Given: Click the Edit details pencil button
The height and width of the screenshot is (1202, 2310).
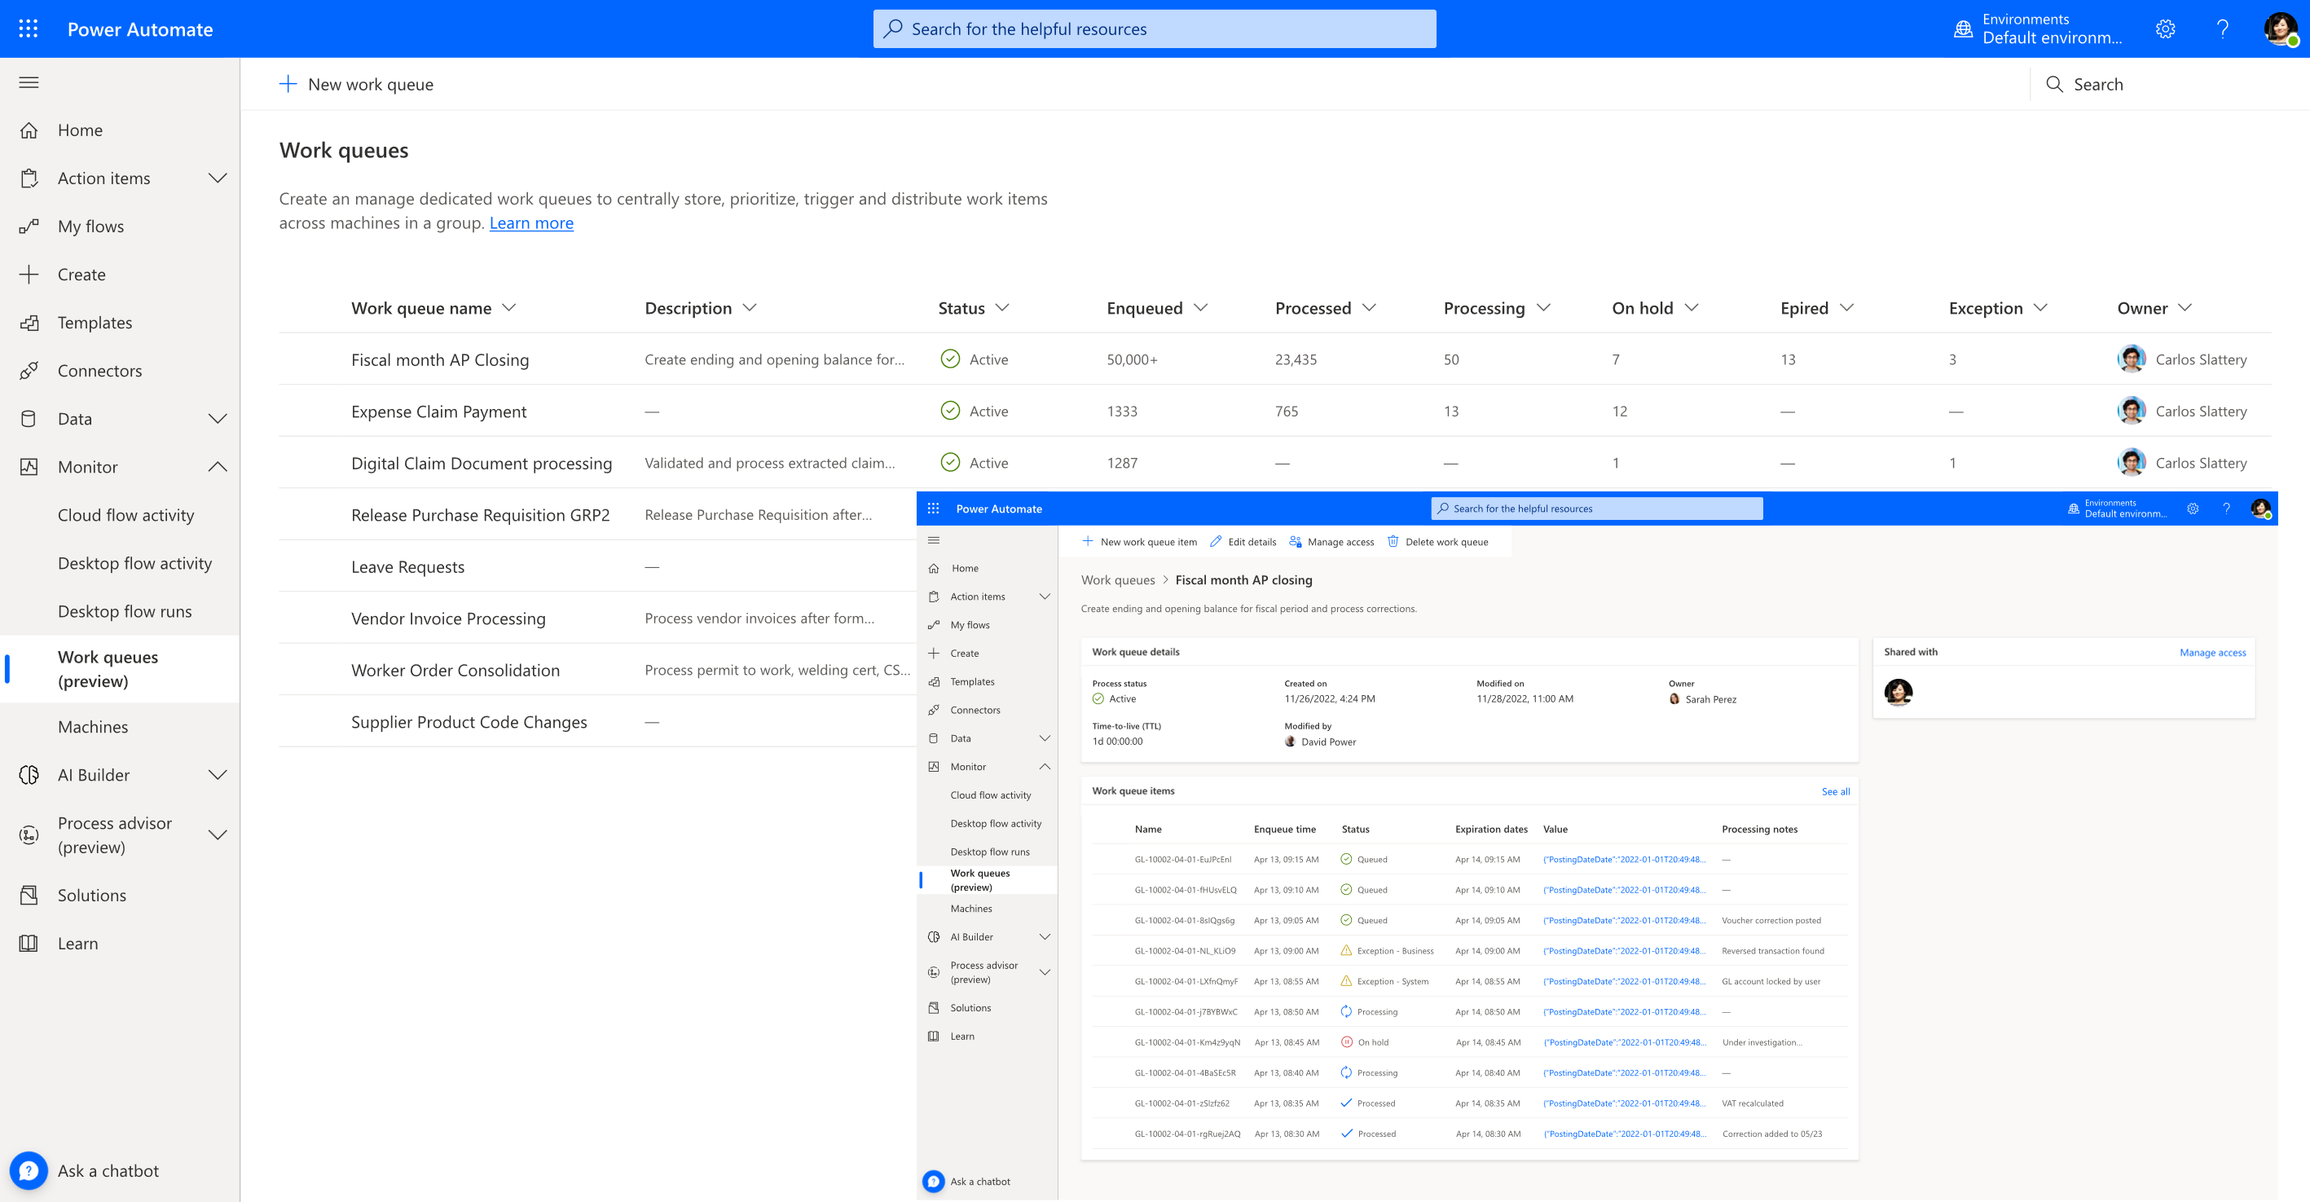Looking at the screenshot, I should [1243, 542].
